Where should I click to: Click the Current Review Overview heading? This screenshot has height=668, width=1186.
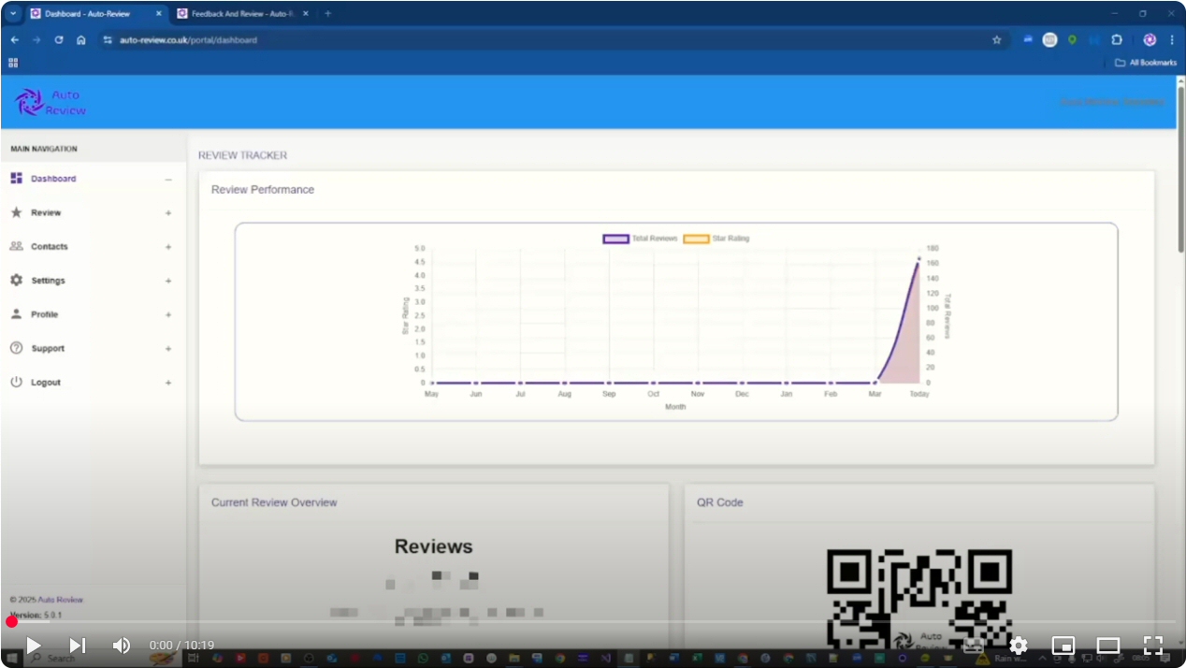pyautogui.click(x=274, y=502)
